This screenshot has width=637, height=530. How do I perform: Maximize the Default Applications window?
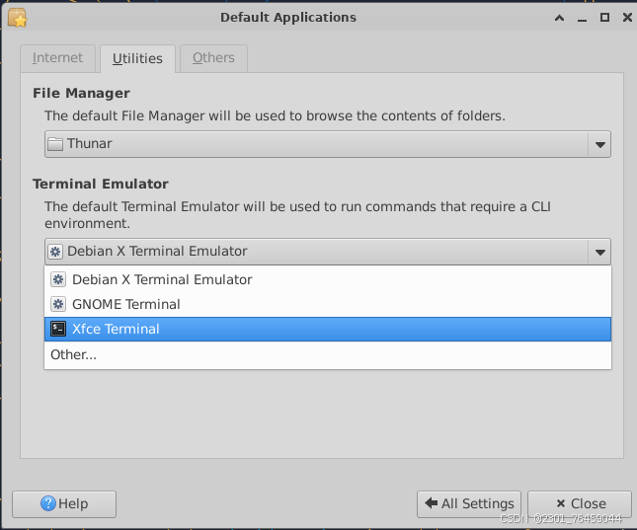604,18
